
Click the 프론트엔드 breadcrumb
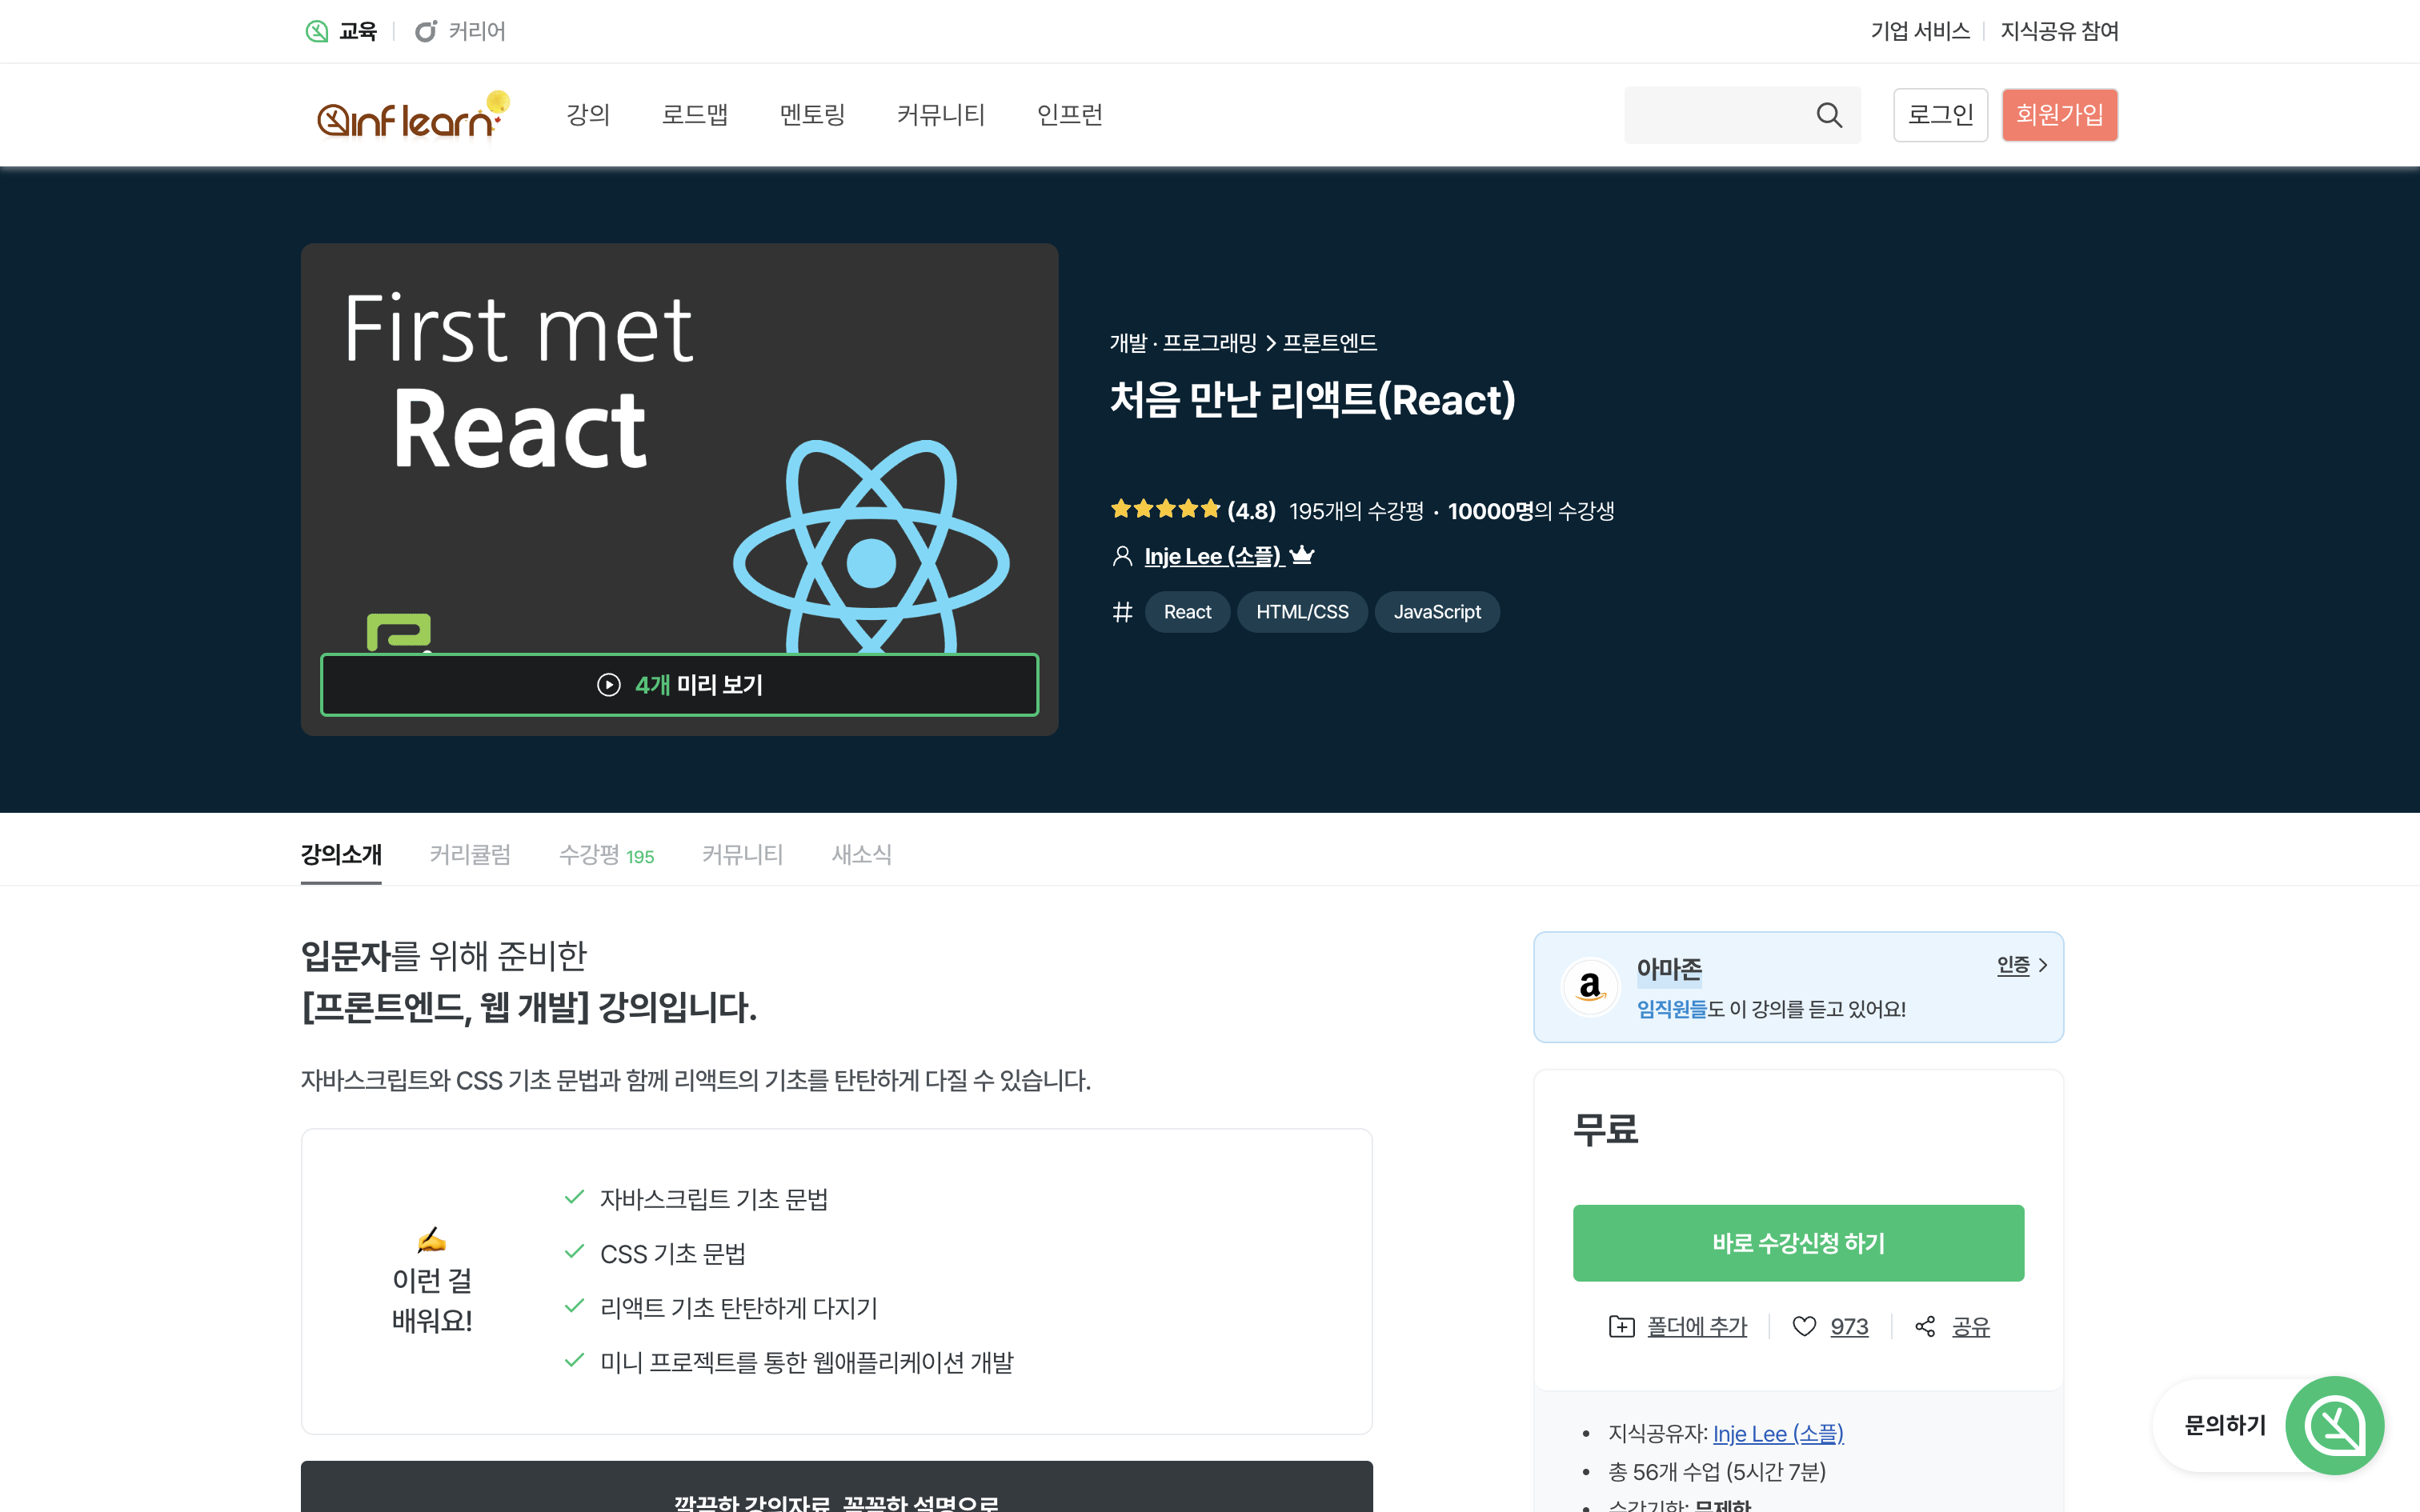coord(1329,343)
